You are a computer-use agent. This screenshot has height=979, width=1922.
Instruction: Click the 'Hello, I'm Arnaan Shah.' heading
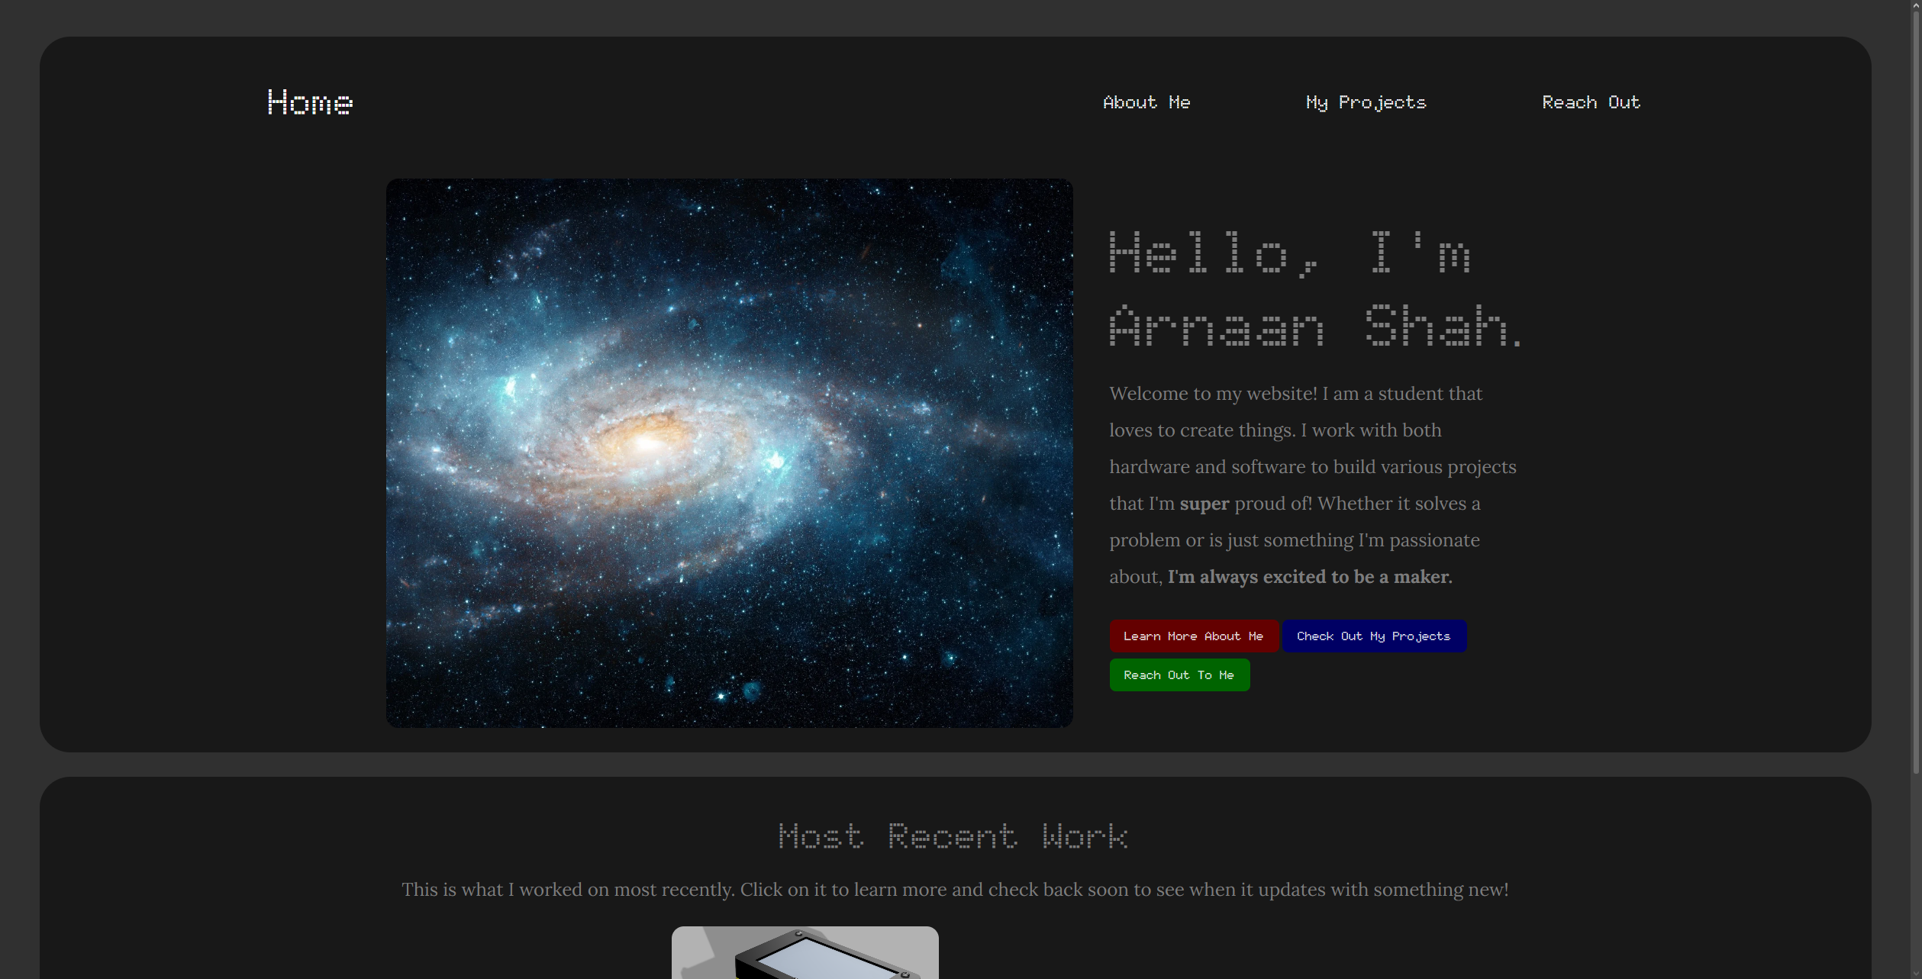click(x=1314, y=288)
